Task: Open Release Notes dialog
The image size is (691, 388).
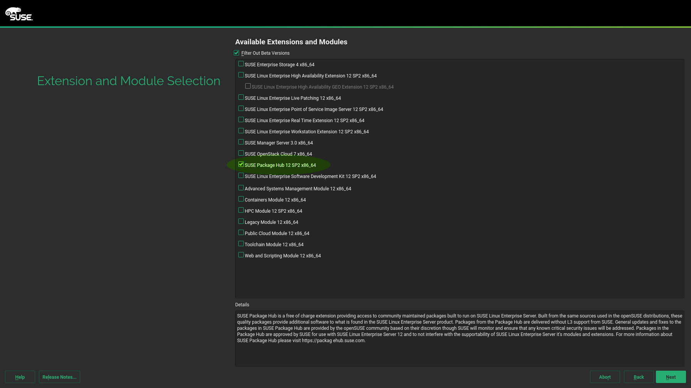Action: [59, 377]
